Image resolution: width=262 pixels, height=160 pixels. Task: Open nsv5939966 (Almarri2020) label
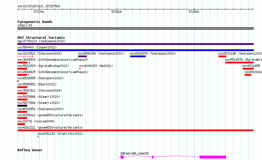pos(39,97)
